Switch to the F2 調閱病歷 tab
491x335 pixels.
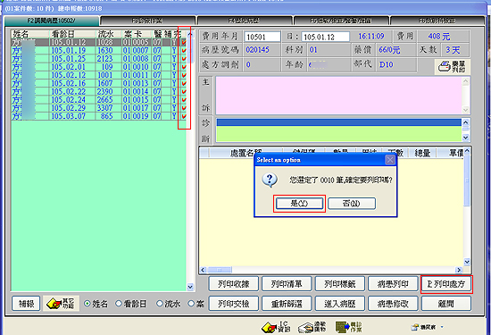click(x=52, y=21)
